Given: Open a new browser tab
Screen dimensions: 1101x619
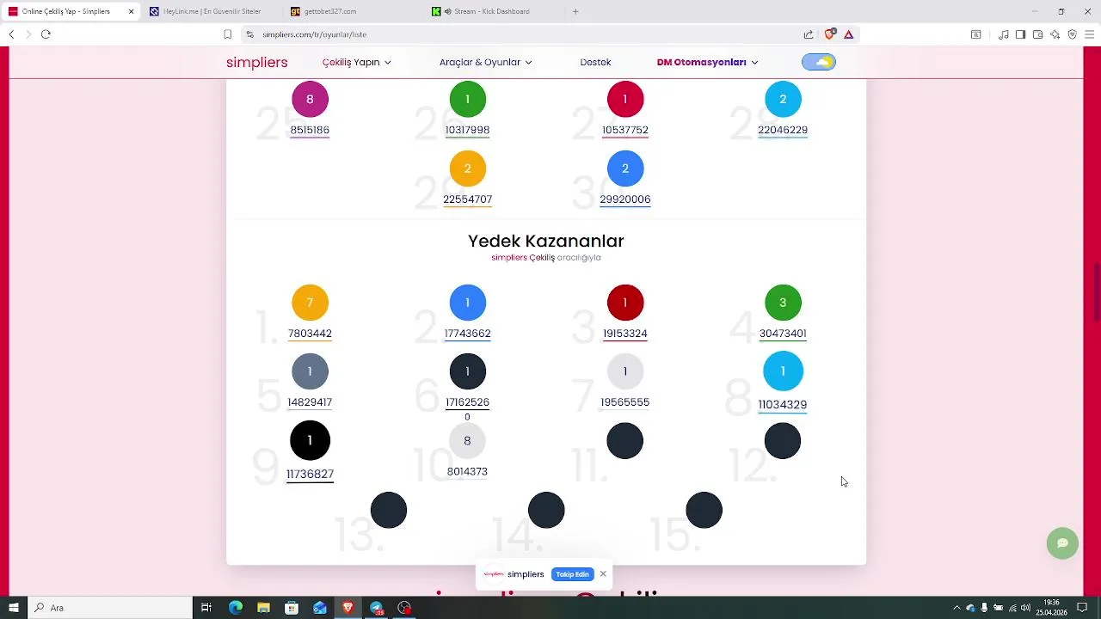Looking at the screenshot, I should [x=575, y=11].
